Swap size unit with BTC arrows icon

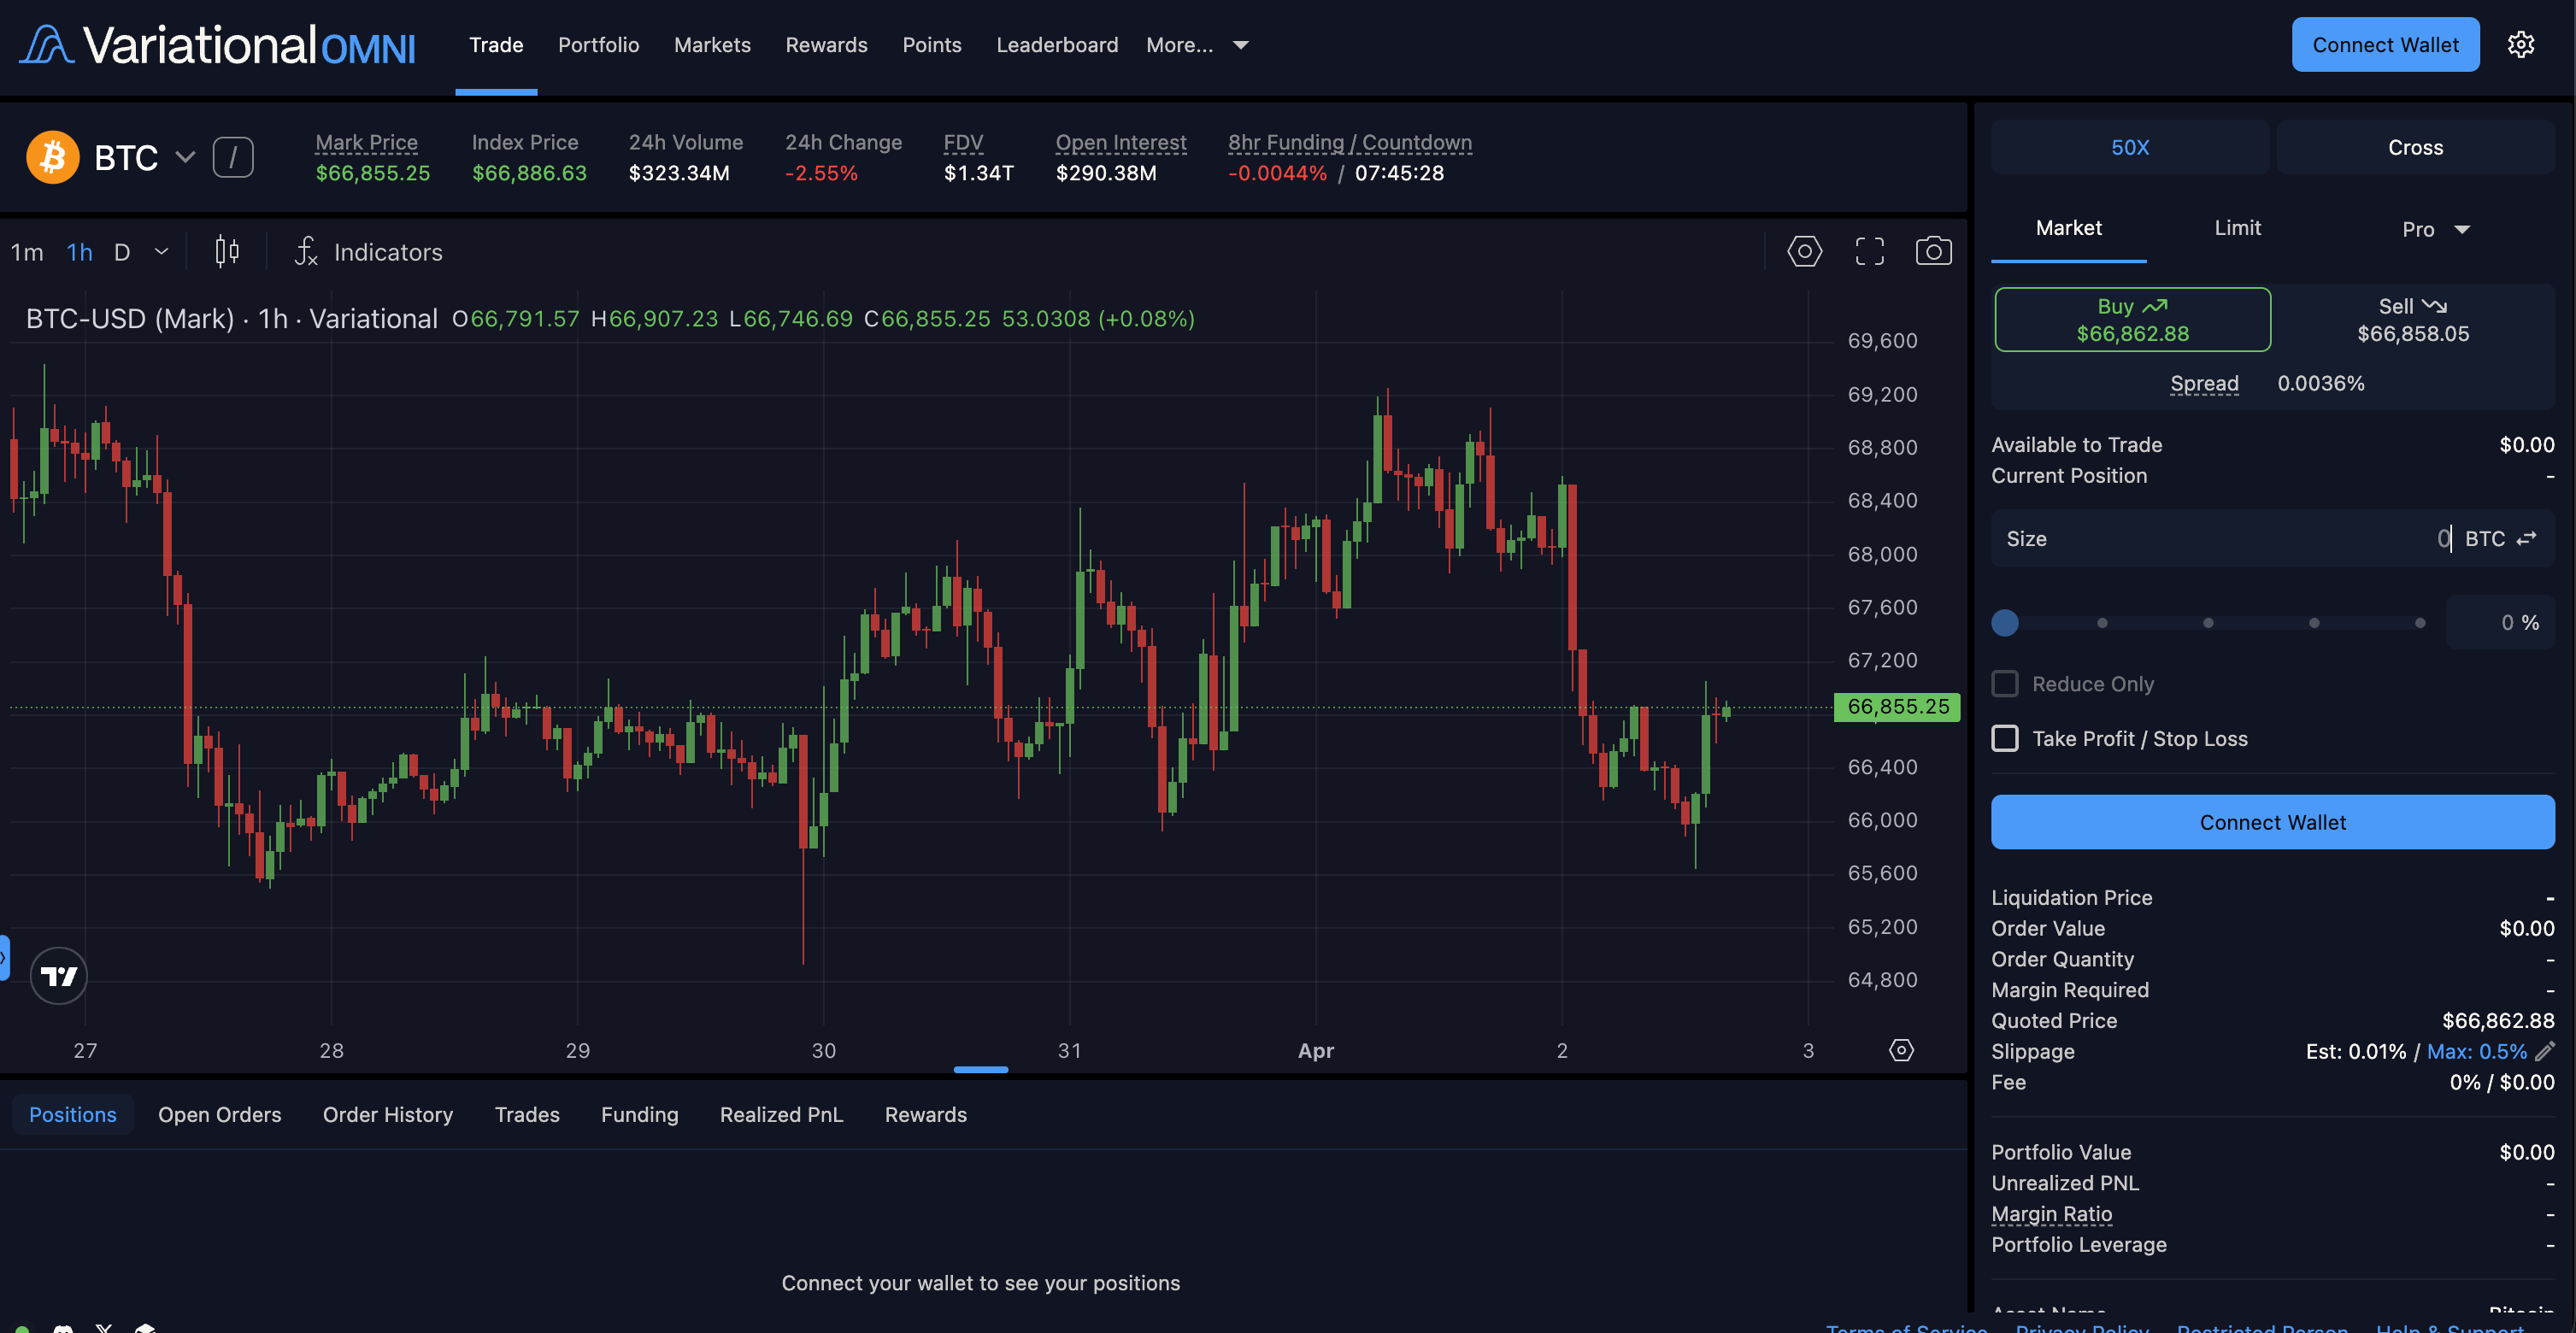[x=2527, y=539]
